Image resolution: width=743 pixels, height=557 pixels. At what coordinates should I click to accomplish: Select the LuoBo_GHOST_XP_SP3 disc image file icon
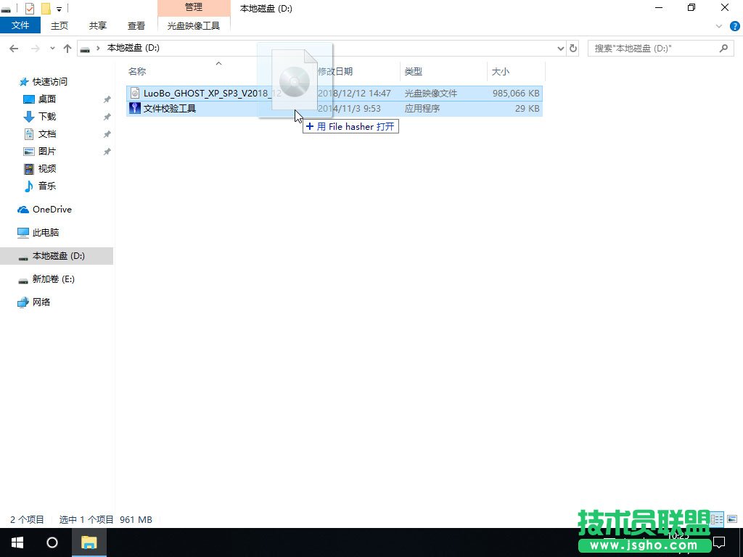click(x=135, y=94)
